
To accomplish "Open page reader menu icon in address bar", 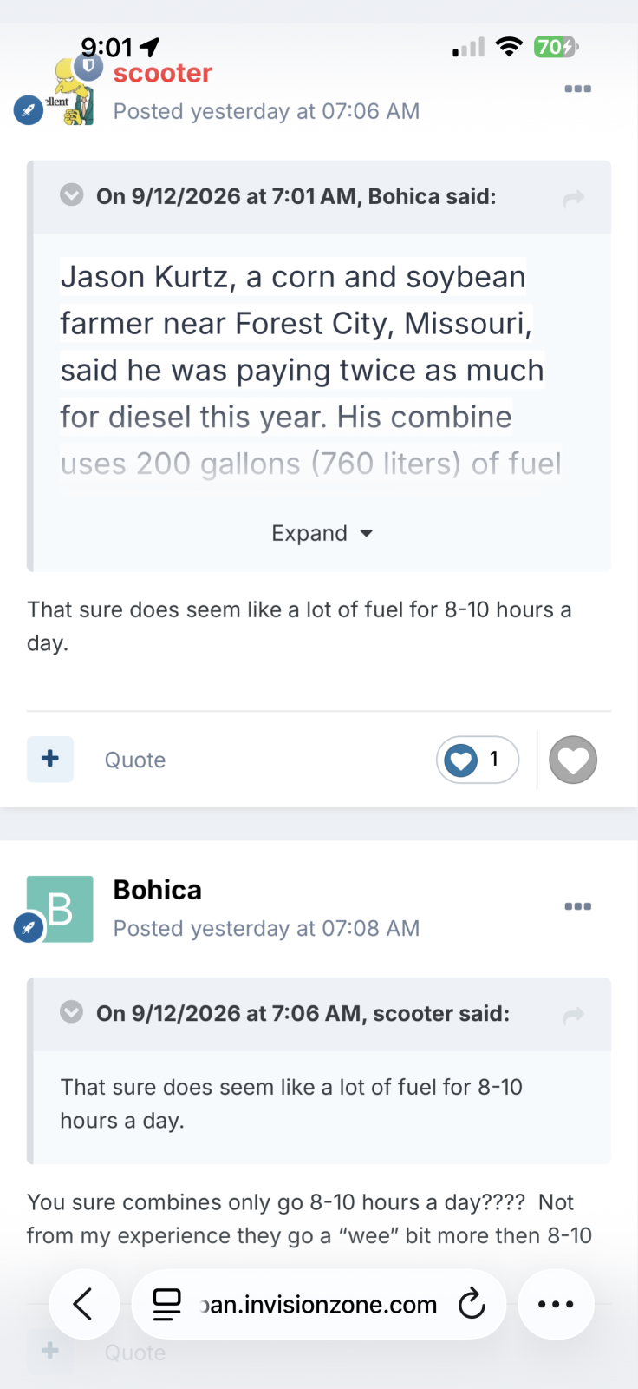I will pyautogui.click(x=166, y=1304).
